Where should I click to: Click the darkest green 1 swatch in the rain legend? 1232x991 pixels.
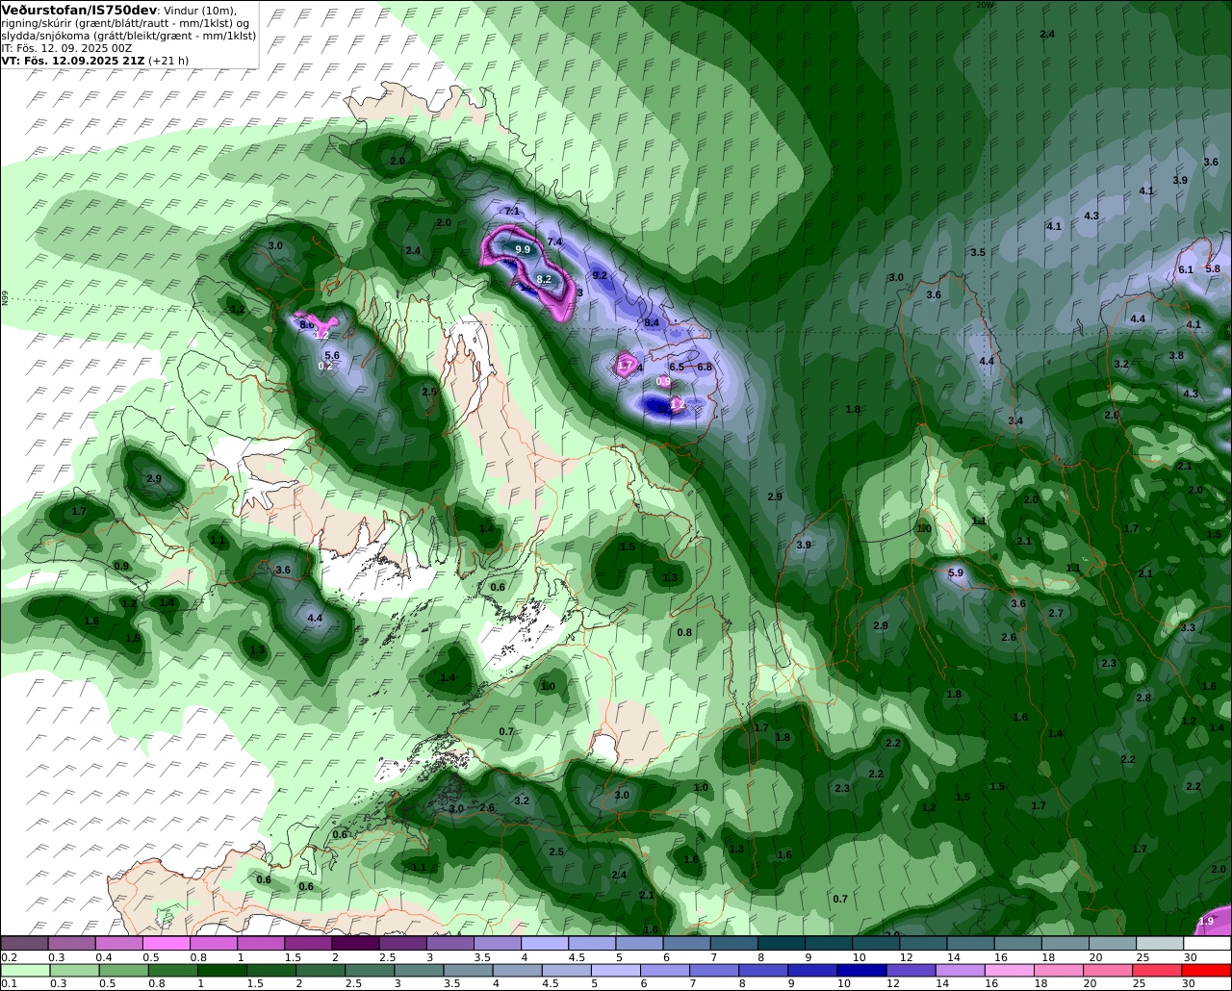(x=222, y=970)
